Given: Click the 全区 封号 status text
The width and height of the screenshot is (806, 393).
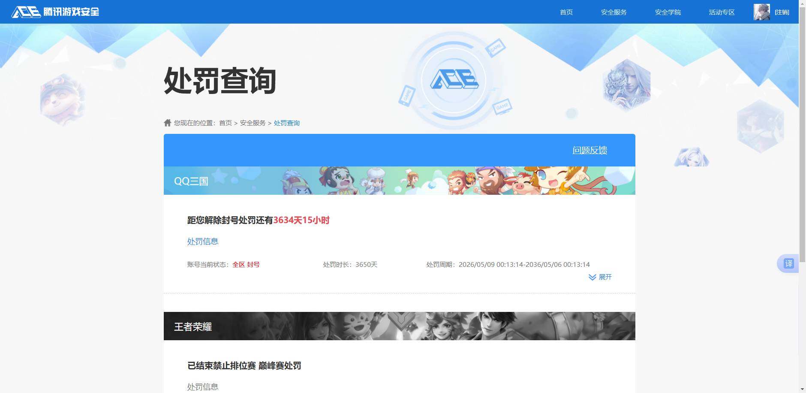Looking at the screenshot, I should (x=246, y=265).
